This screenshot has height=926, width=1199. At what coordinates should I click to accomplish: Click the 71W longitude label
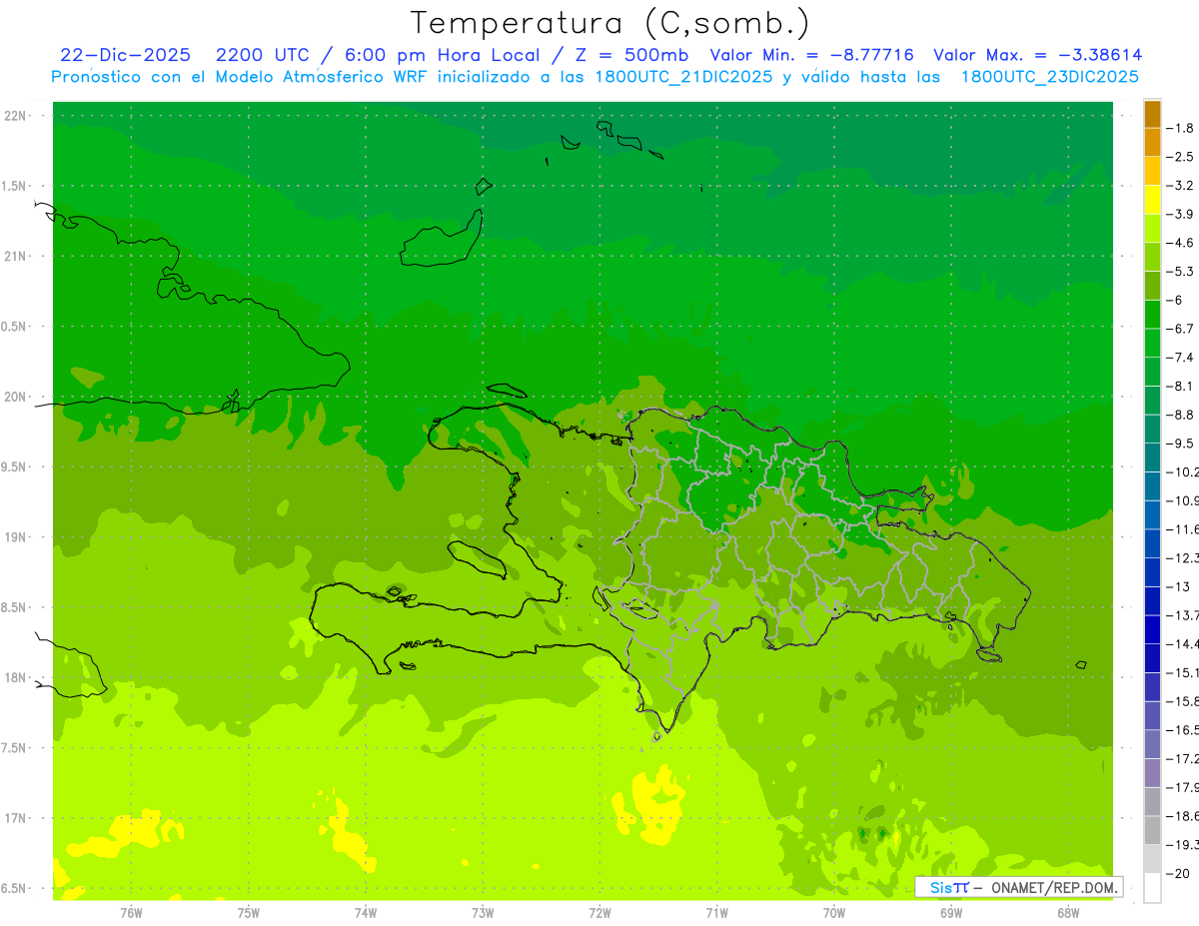pos(716,912)
